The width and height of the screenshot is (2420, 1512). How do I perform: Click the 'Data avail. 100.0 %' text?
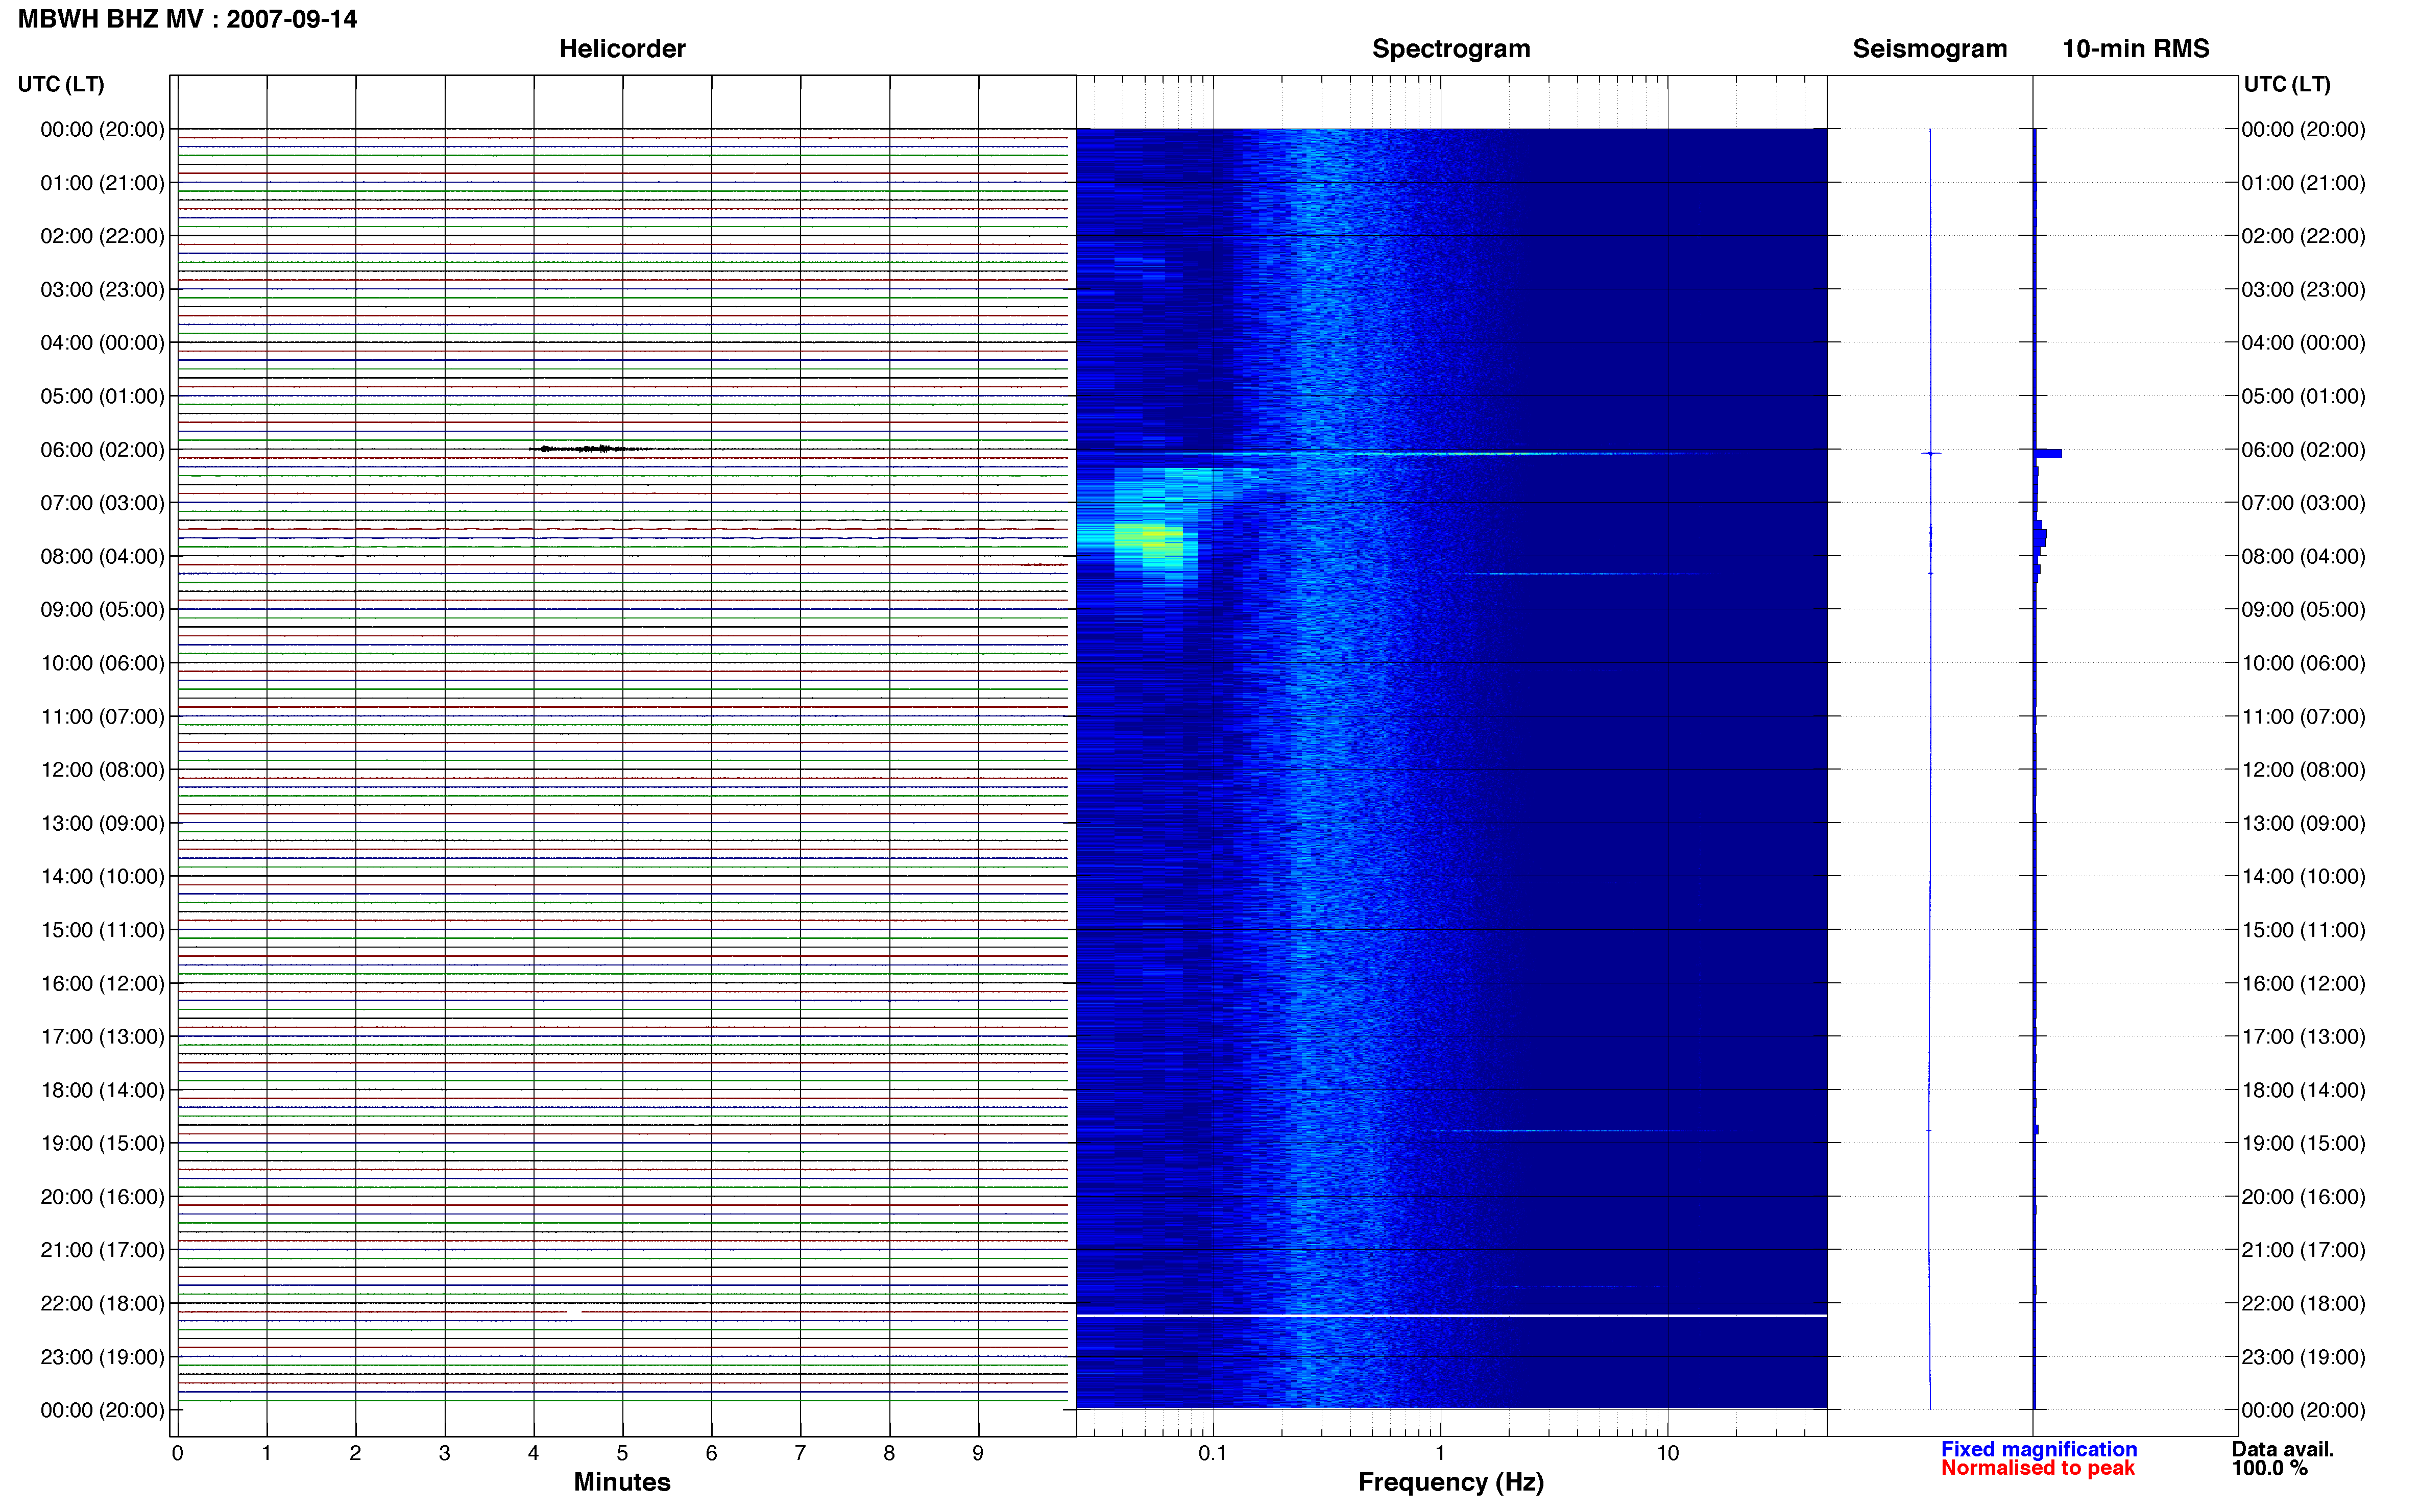pos(2282,1458)
